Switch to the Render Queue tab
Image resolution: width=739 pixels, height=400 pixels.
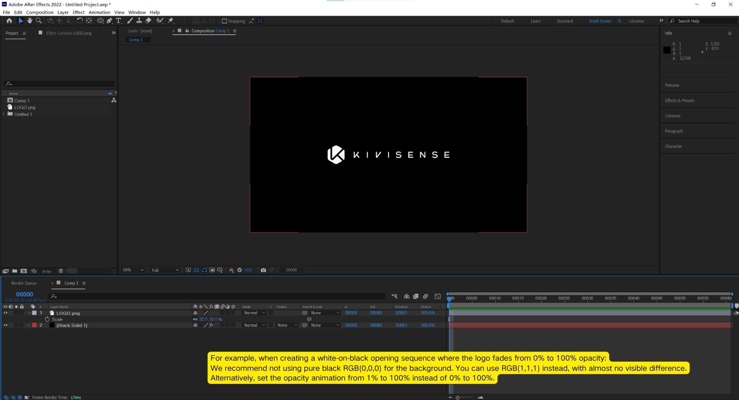(x=24, y=283)
